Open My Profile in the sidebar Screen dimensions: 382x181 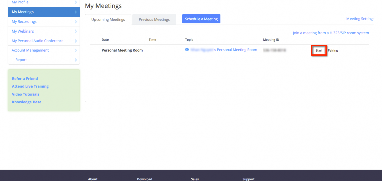pos(20,2)
